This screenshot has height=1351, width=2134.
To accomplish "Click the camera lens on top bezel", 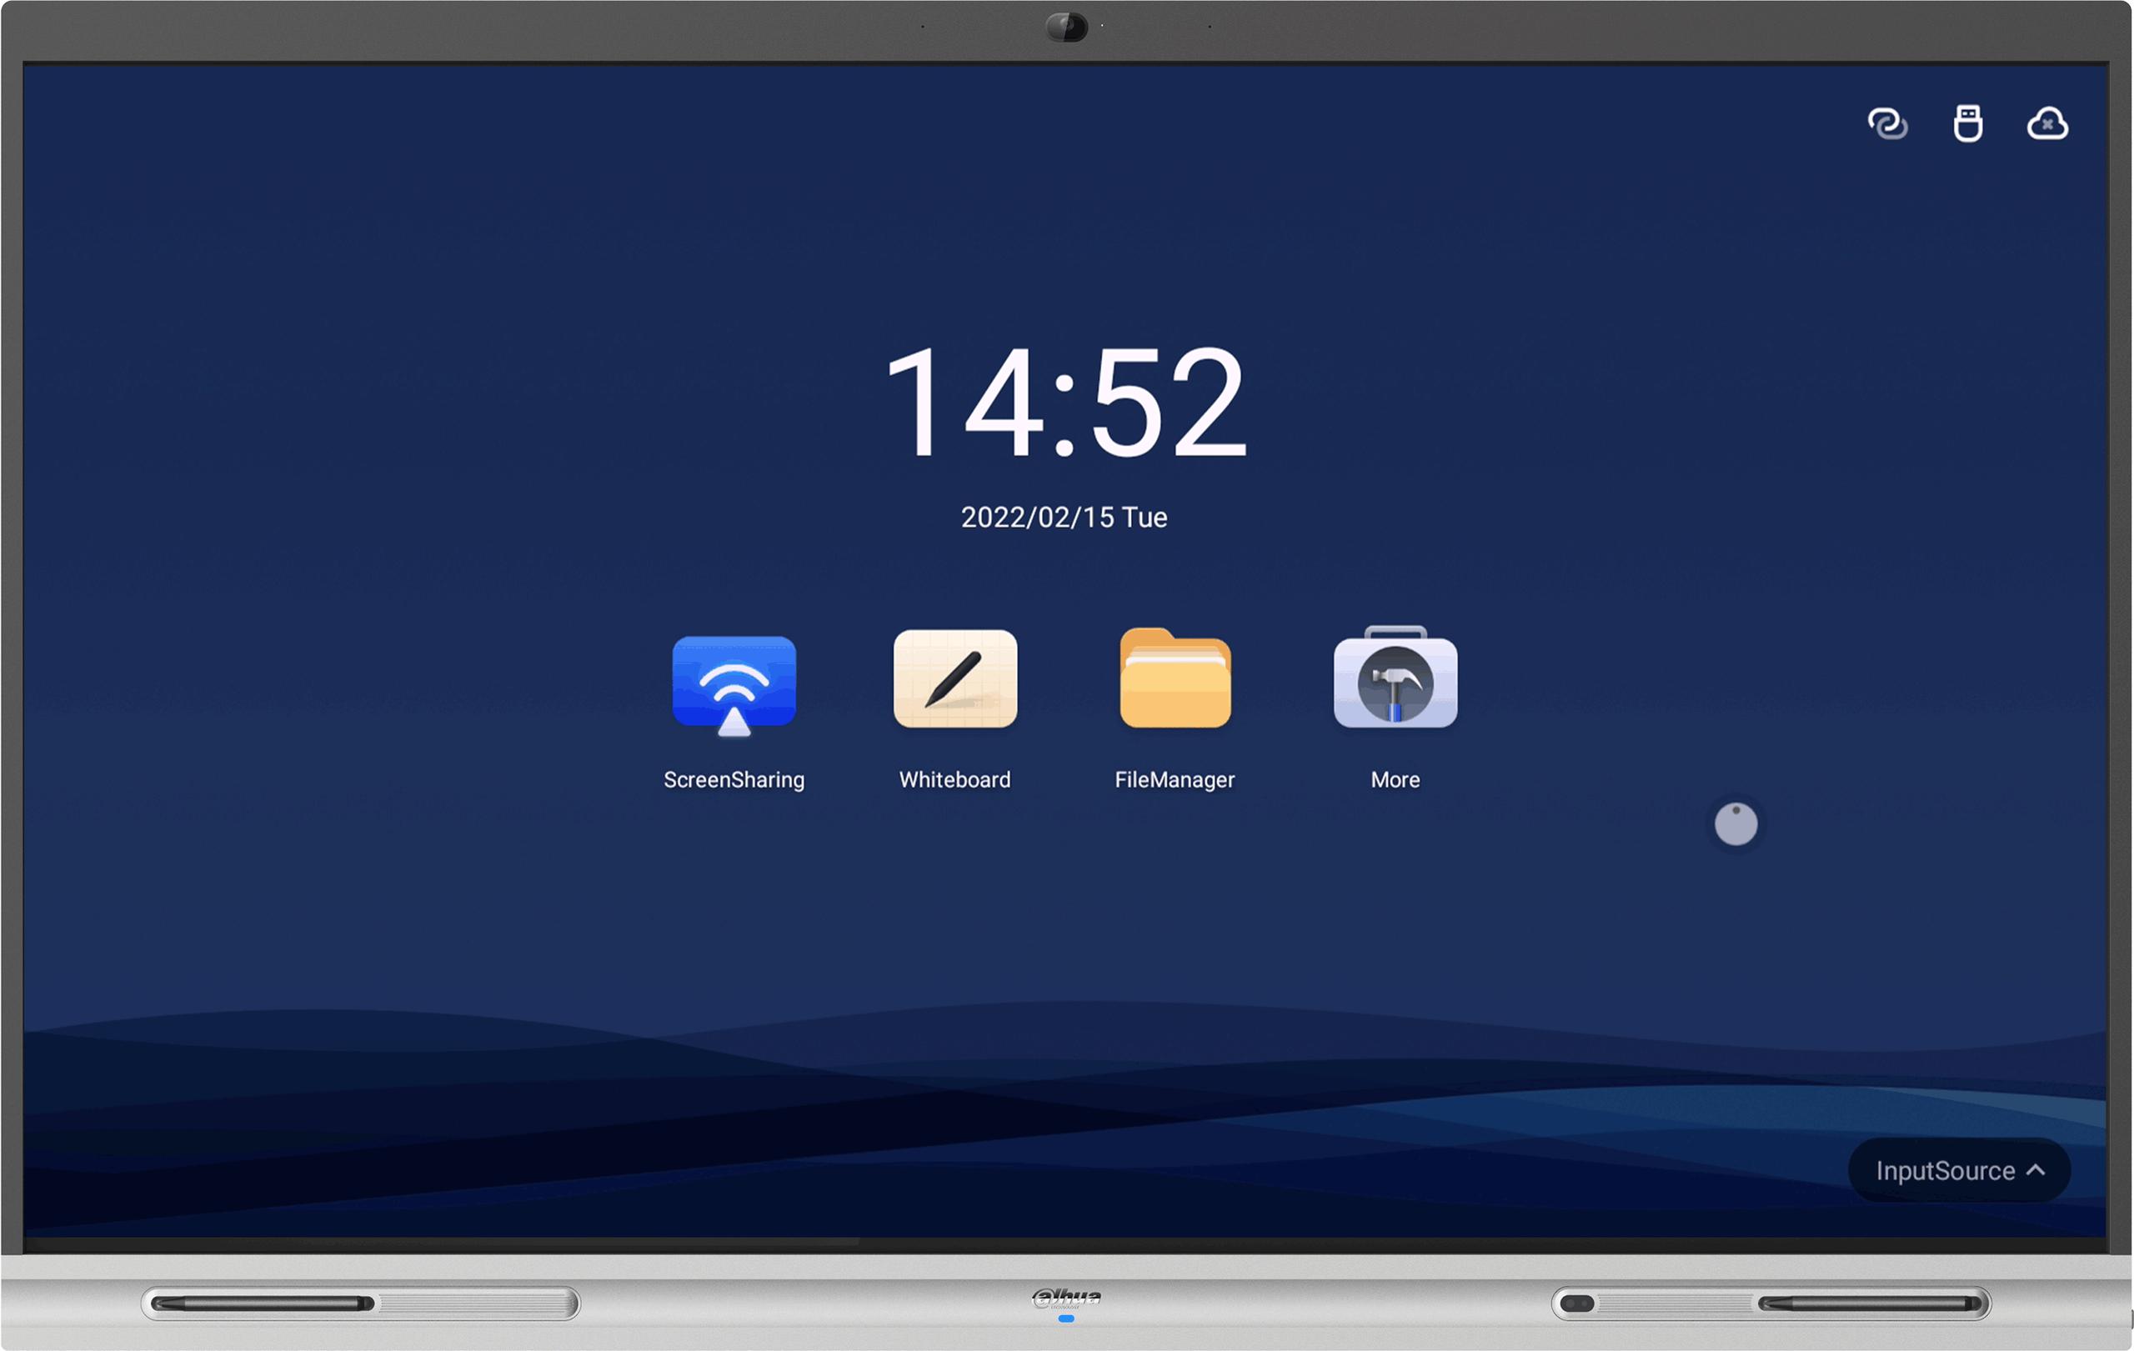I will coord(1066,27).
